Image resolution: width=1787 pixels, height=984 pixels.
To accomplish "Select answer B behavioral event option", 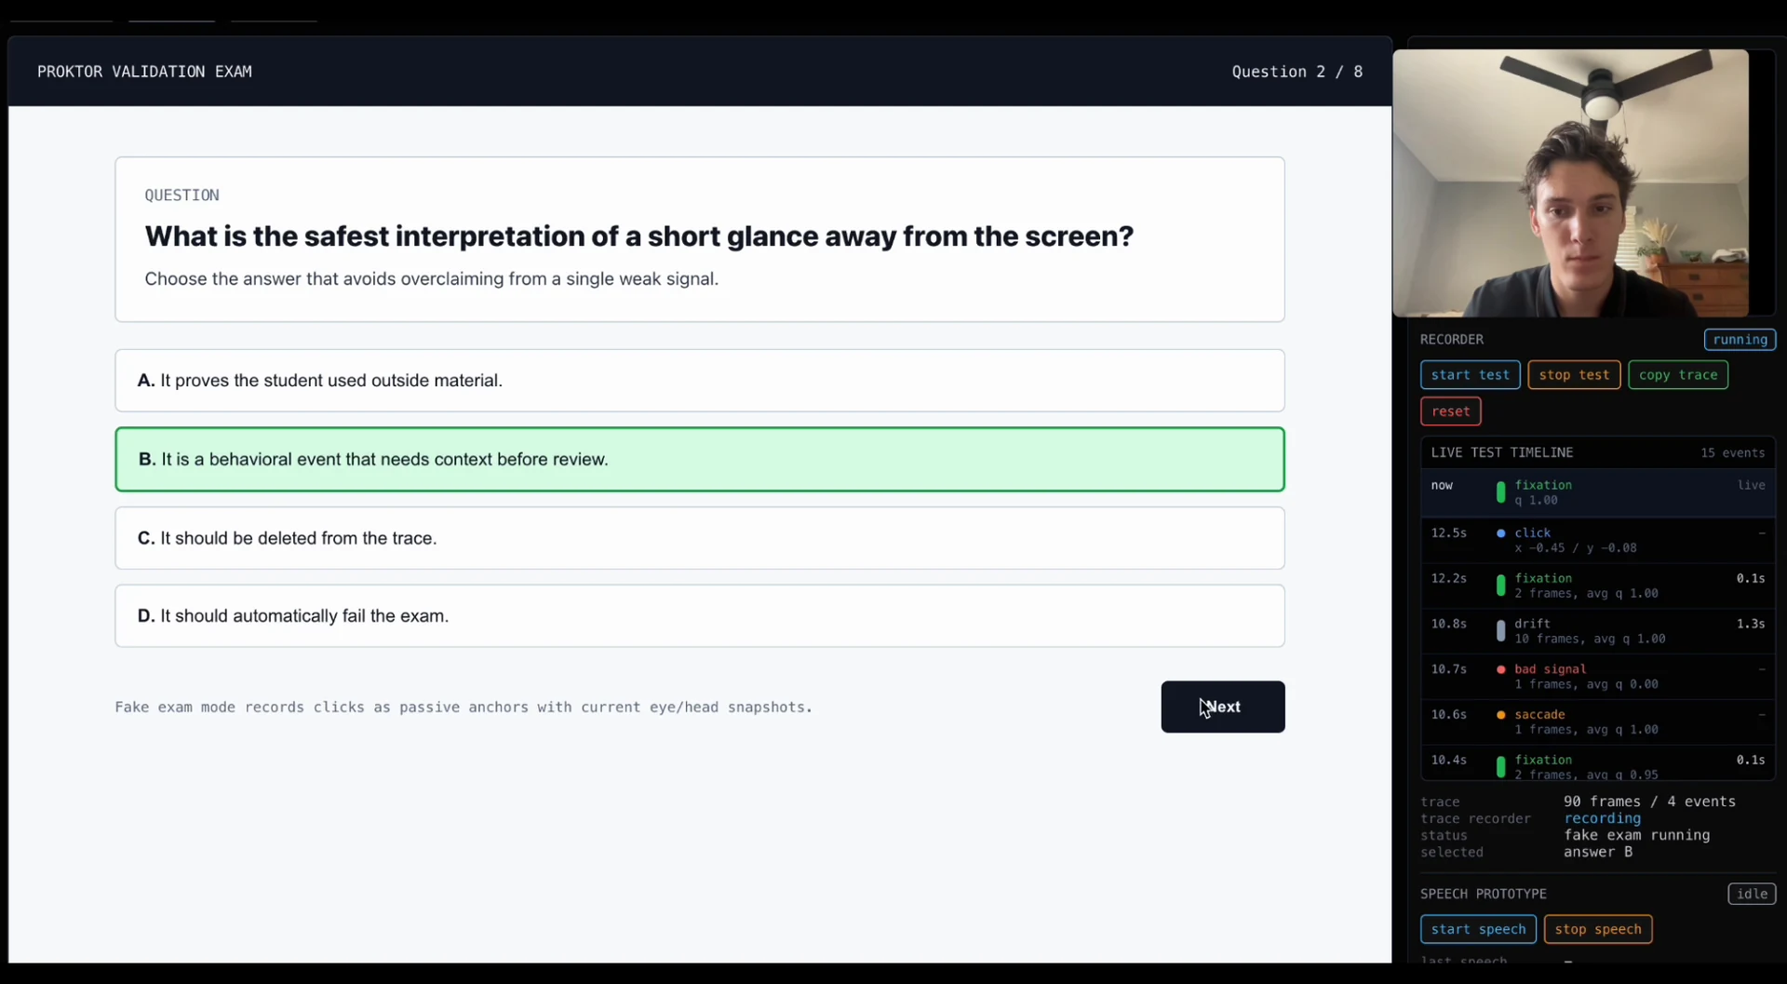I will [x=699, y=459].
